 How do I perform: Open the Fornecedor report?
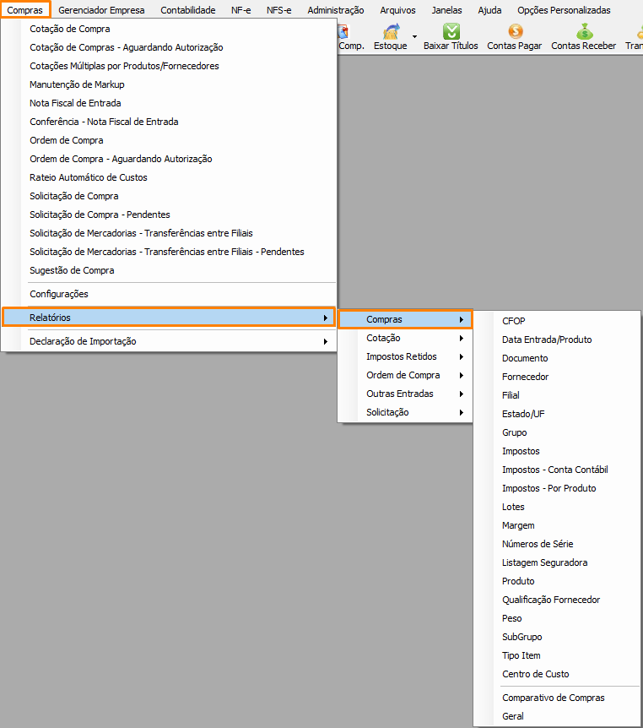(557, 377)
